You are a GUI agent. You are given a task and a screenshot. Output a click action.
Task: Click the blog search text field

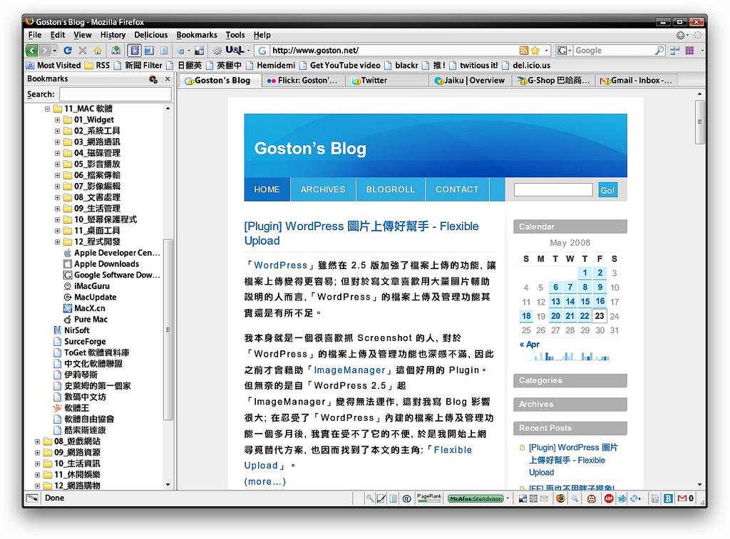553,189
